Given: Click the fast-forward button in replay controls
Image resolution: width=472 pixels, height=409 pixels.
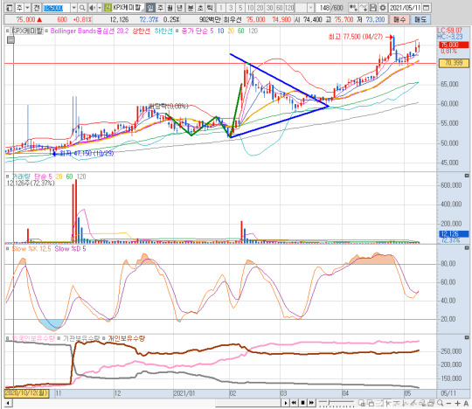Looking at the screenshot, I should pyautogui.click(x=311, y=403).
